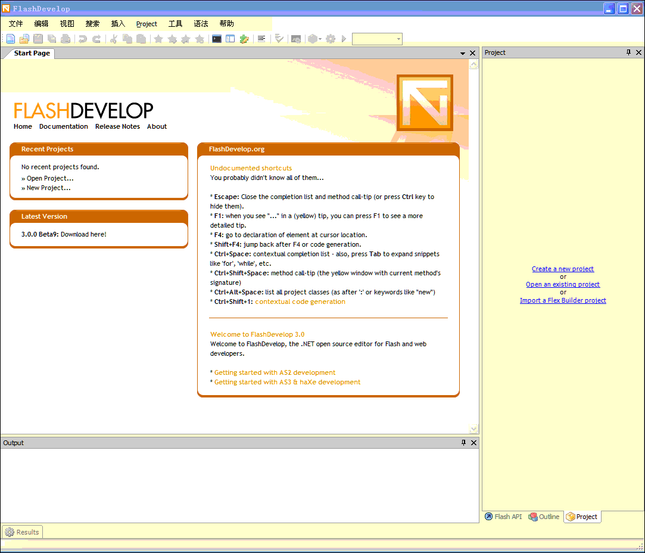Open the empty configuration combo box in toolbar
The image size is (645, 553).
377,39
